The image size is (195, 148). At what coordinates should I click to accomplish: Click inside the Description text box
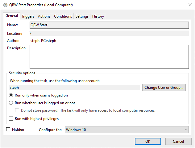click(109, 57)
